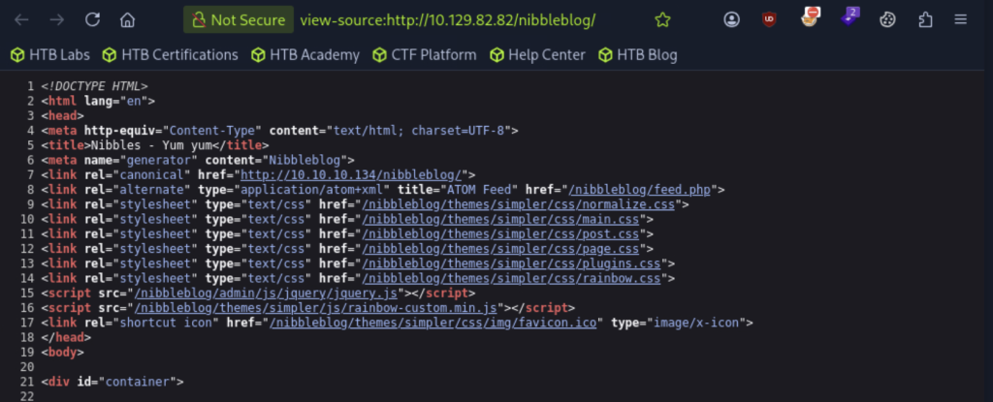The image size is (993, 402).
Task: Open the HTB Academy bookmark
Action: coord(305,55)
